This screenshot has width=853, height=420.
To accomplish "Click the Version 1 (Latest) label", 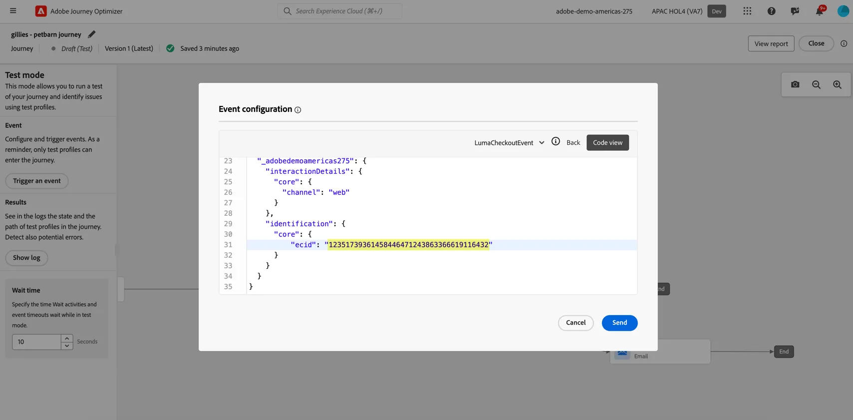I will point(129,48).
